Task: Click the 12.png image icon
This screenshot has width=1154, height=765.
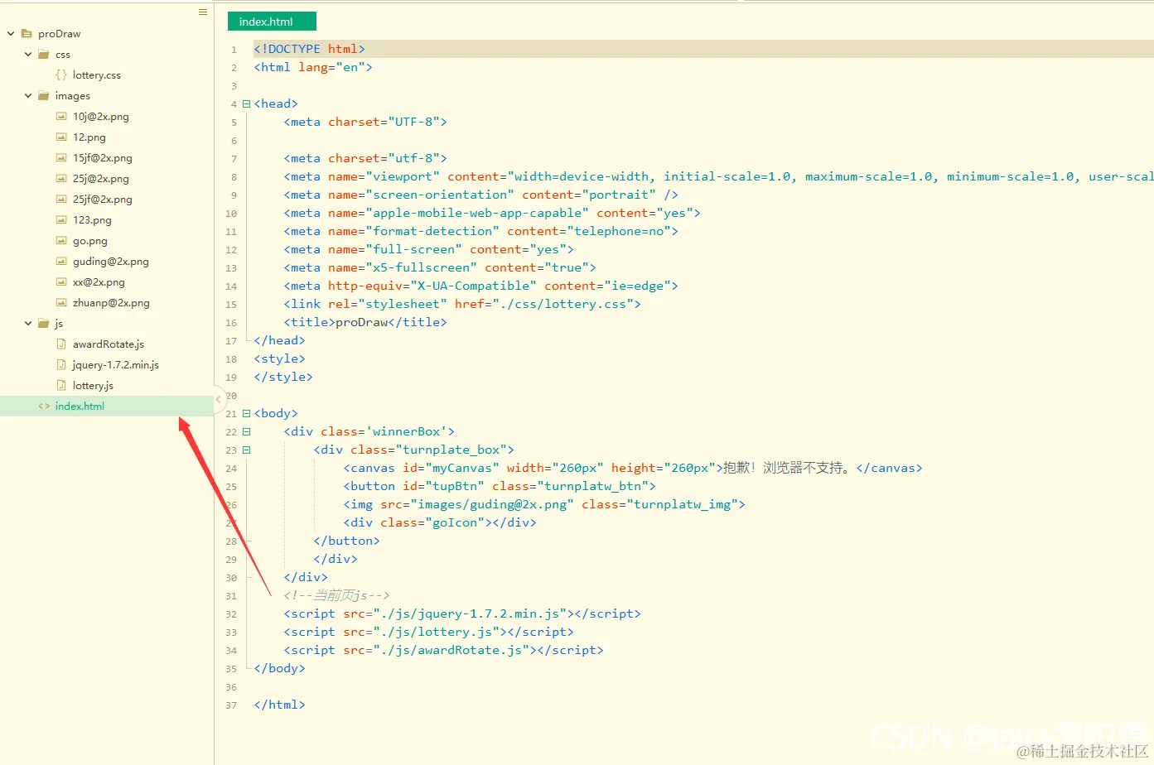Action: tap(61, 137)
